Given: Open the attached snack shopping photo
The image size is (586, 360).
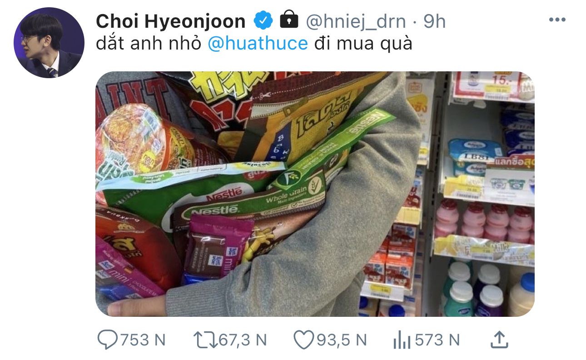Looking at the screenshot, I should pos(315,194).
